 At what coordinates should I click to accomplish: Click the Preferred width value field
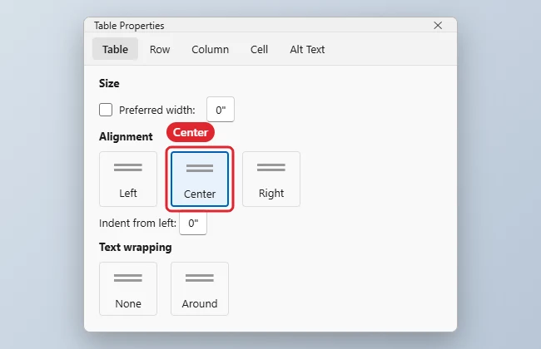pyautogui.click(x=221, y=110)
